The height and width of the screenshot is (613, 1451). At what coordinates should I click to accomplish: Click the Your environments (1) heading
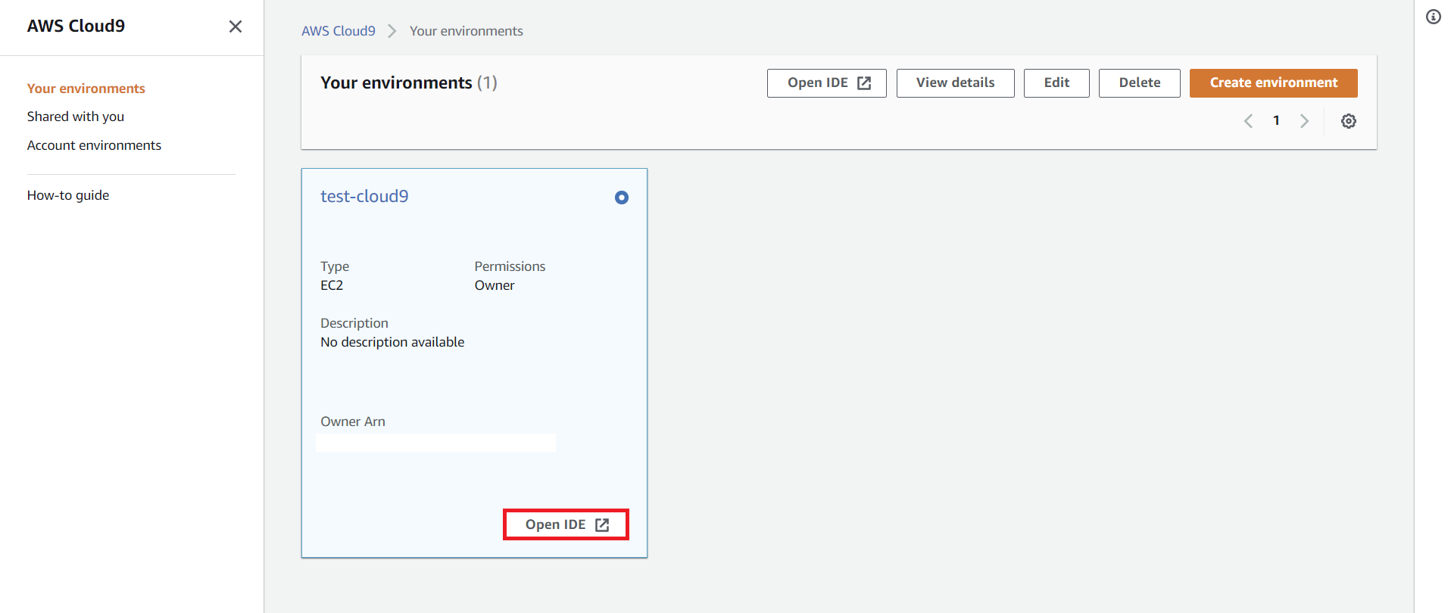[409, 82]
